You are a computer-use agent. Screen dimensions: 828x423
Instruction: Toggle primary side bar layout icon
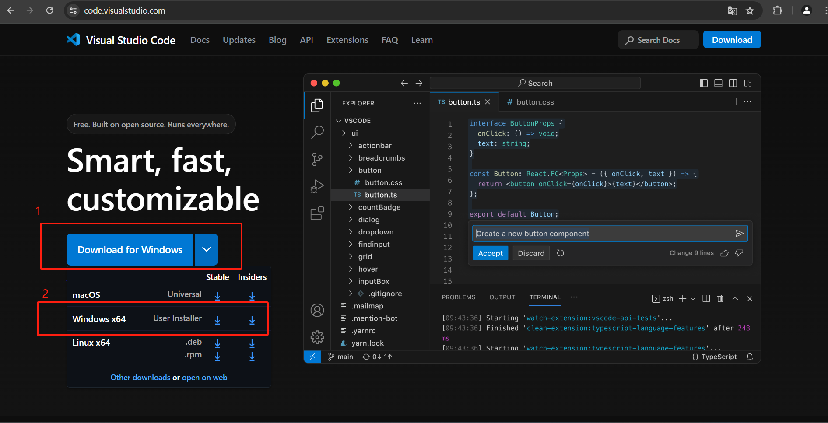pos(704,83)
